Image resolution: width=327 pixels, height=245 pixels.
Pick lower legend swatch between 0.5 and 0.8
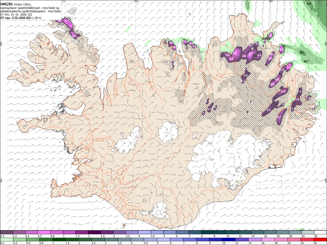click(x=33, y=240)
